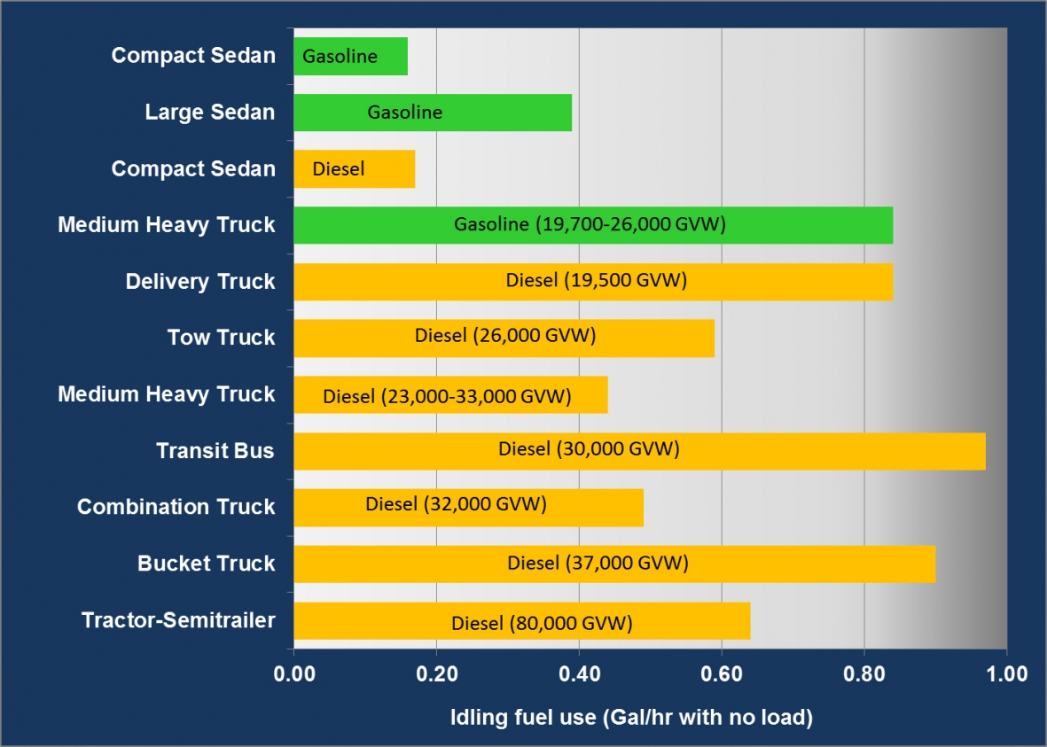Image resolution: width=1047 pixels, height=747 pixels.
Task: Click the Transit Bus category label
Action: 215,451
